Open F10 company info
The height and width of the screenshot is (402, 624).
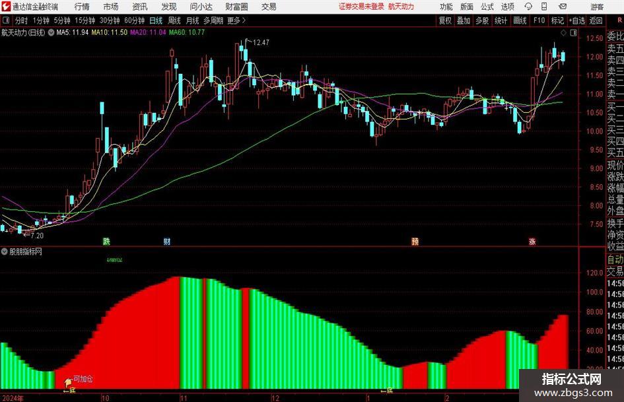pyautogui.click(x=539, y=20)
